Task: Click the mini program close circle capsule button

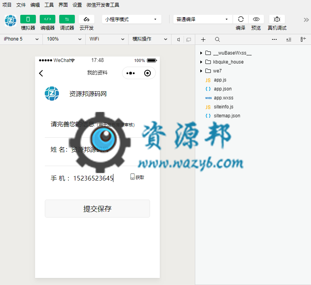Action: [x=147, y=73]
